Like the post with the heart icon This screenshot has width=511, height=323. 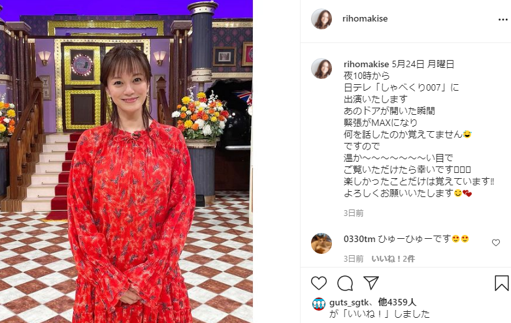click(x=319, y=283)
